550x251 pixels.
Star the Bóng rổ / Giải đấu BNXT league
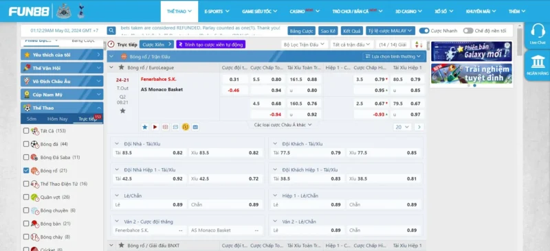[x=122, y=246]
